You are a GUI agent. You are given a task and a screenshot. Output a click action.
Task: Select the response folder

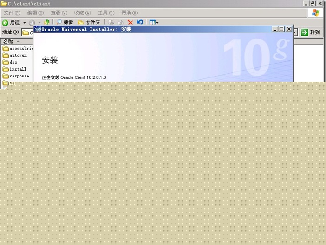click(16, 76)
